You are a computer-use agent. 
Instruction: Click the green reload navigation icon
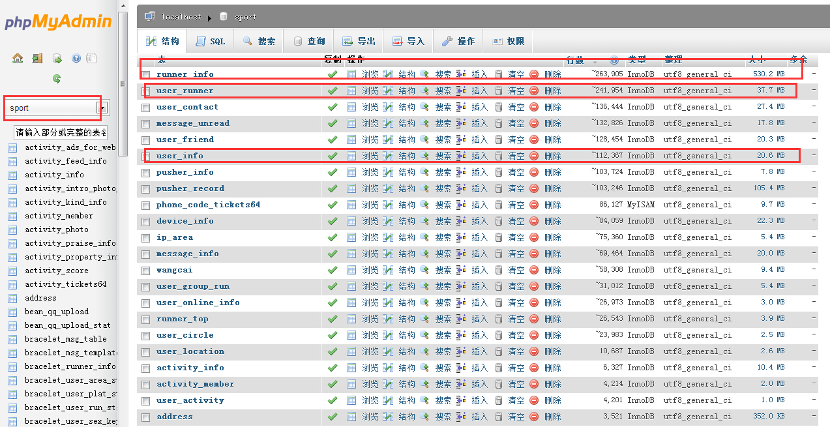coord(57,79)
